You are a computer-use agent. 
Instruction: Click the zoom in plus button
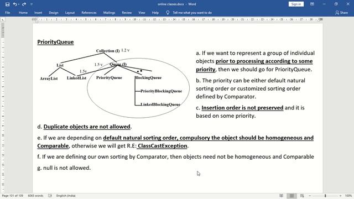[x=340, y=196]
